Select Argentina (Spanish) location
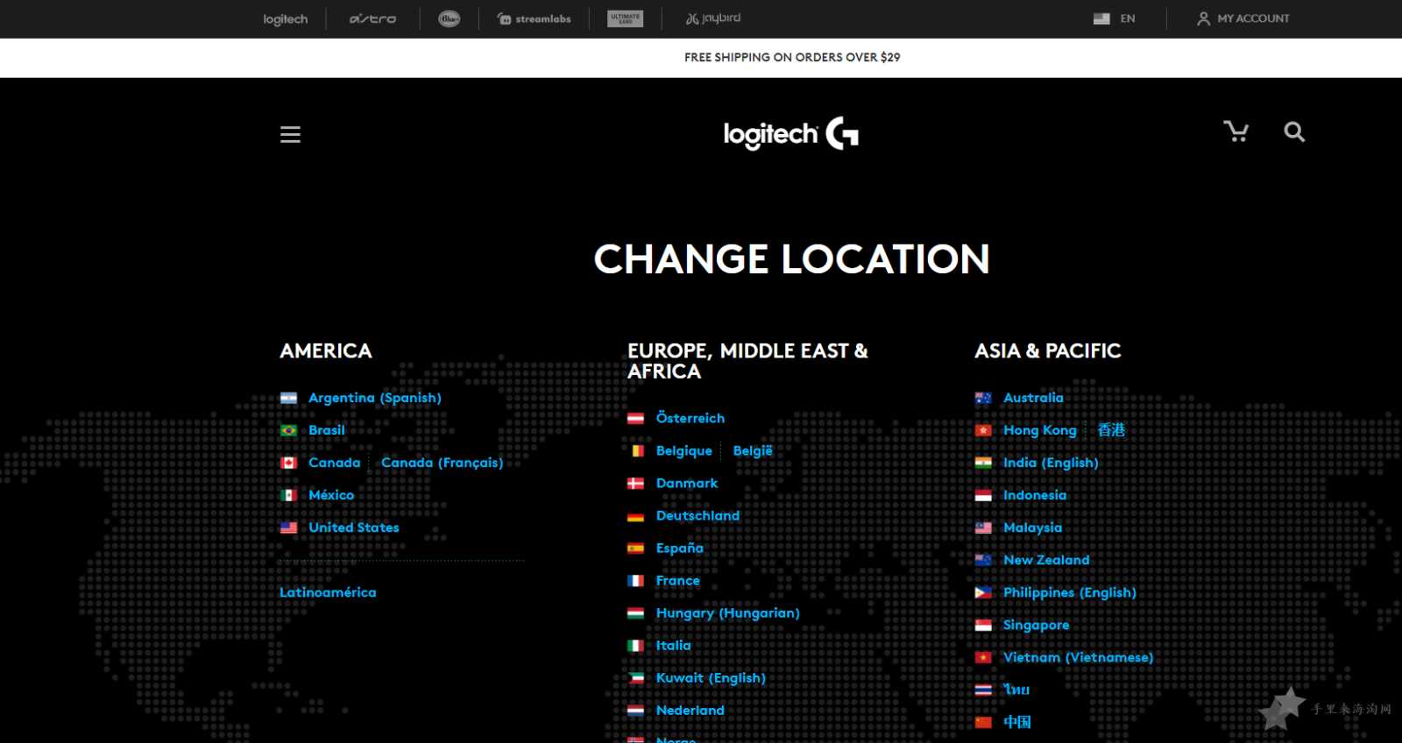Screen dimensions: 1402x743 pyautogui.click(x=375, y=398)
